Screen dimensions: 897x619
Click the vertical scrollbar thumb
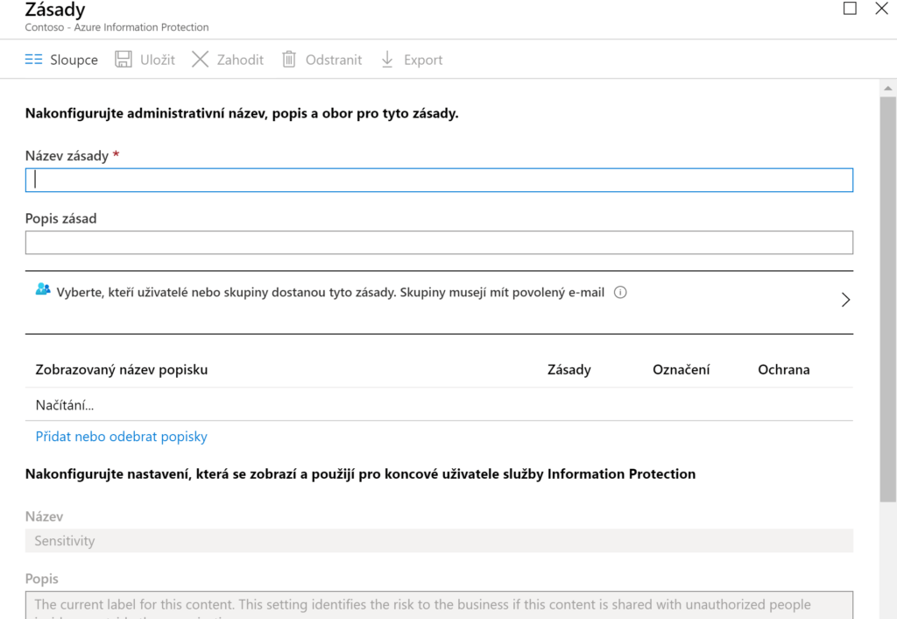pyautogui.click(x=888, y=298)
